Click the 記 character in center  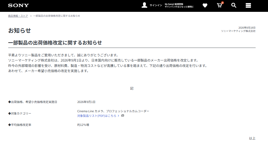click(132, 89)
